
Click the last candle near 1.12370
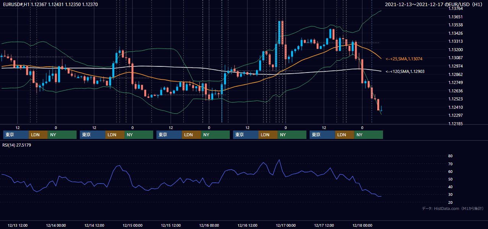381,110
